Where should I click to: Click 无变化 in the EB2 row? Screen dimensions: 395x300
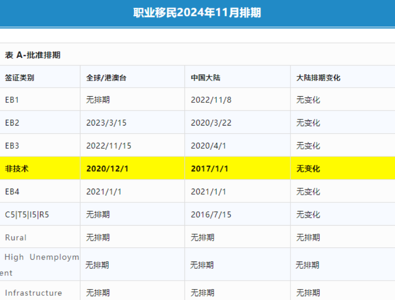tap(308, 123)
